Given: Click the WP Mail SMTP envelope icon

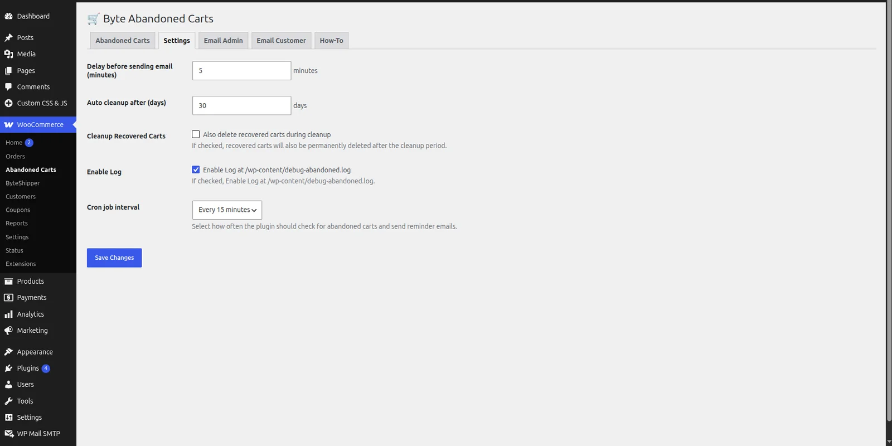Looking at the screenshot, I should 8,434.
